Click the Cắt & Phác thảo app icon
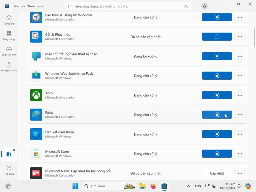Viewport: 256px width, 192px height. (36, 37)
